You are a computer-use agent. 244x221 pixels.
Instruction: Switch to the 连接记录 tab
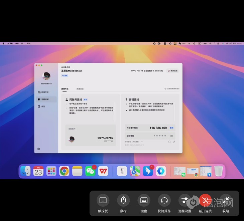80,89
